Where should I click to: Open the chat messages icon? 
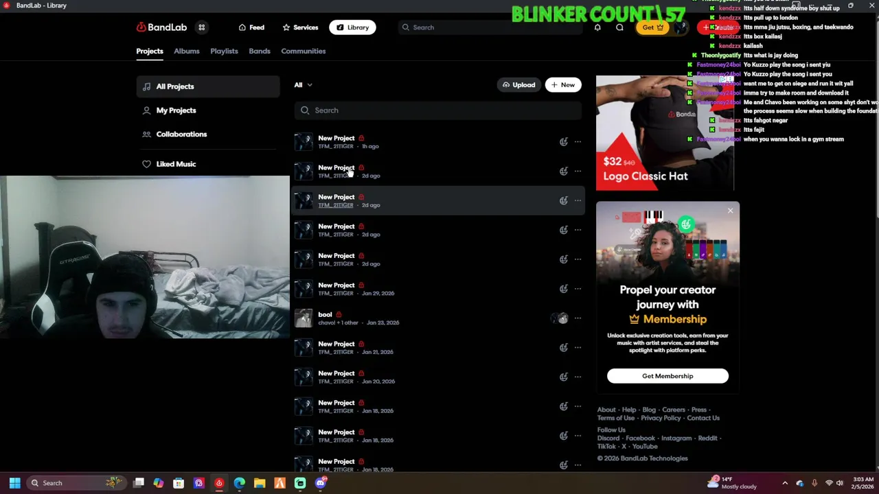619,27
